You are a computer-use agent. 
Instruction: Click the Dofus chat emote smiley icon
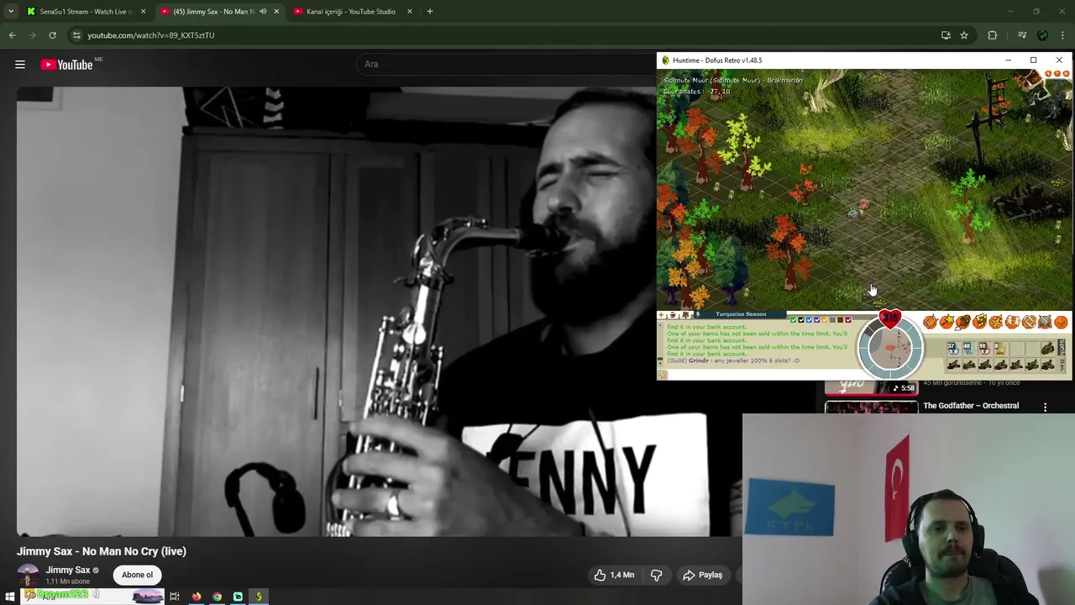(672, 314)
